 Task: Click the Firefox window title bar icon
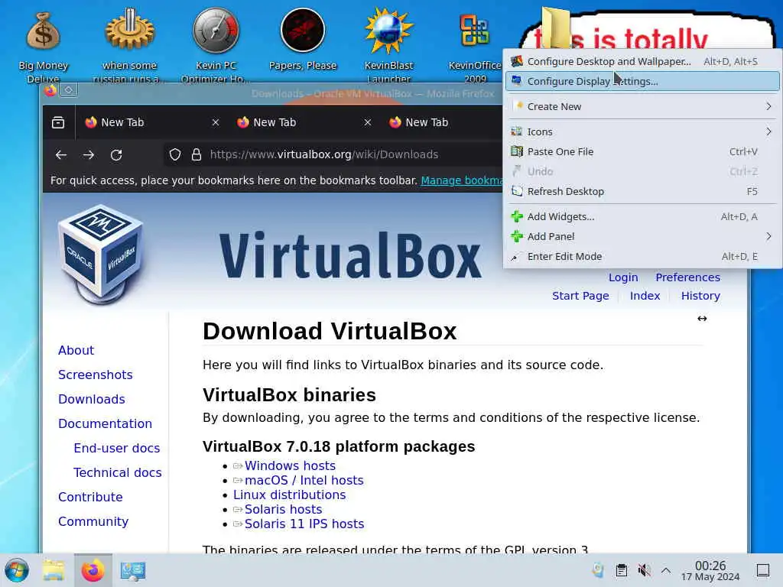click(x=50, y=90)
